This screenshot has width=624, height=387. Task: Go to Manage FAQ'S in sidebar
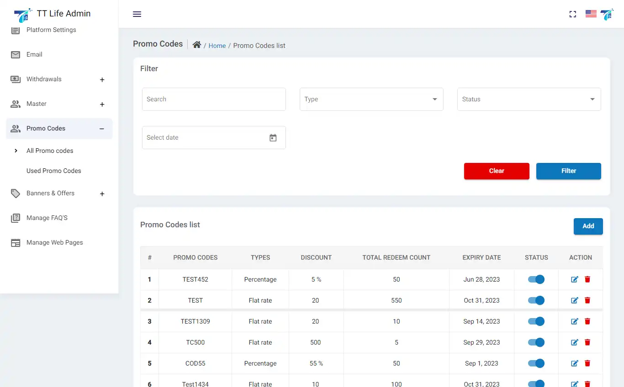[47, 218]
